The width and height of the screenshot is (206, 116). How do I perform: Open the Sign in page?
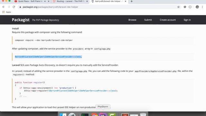pyautogui.click(x=187, y=20)
